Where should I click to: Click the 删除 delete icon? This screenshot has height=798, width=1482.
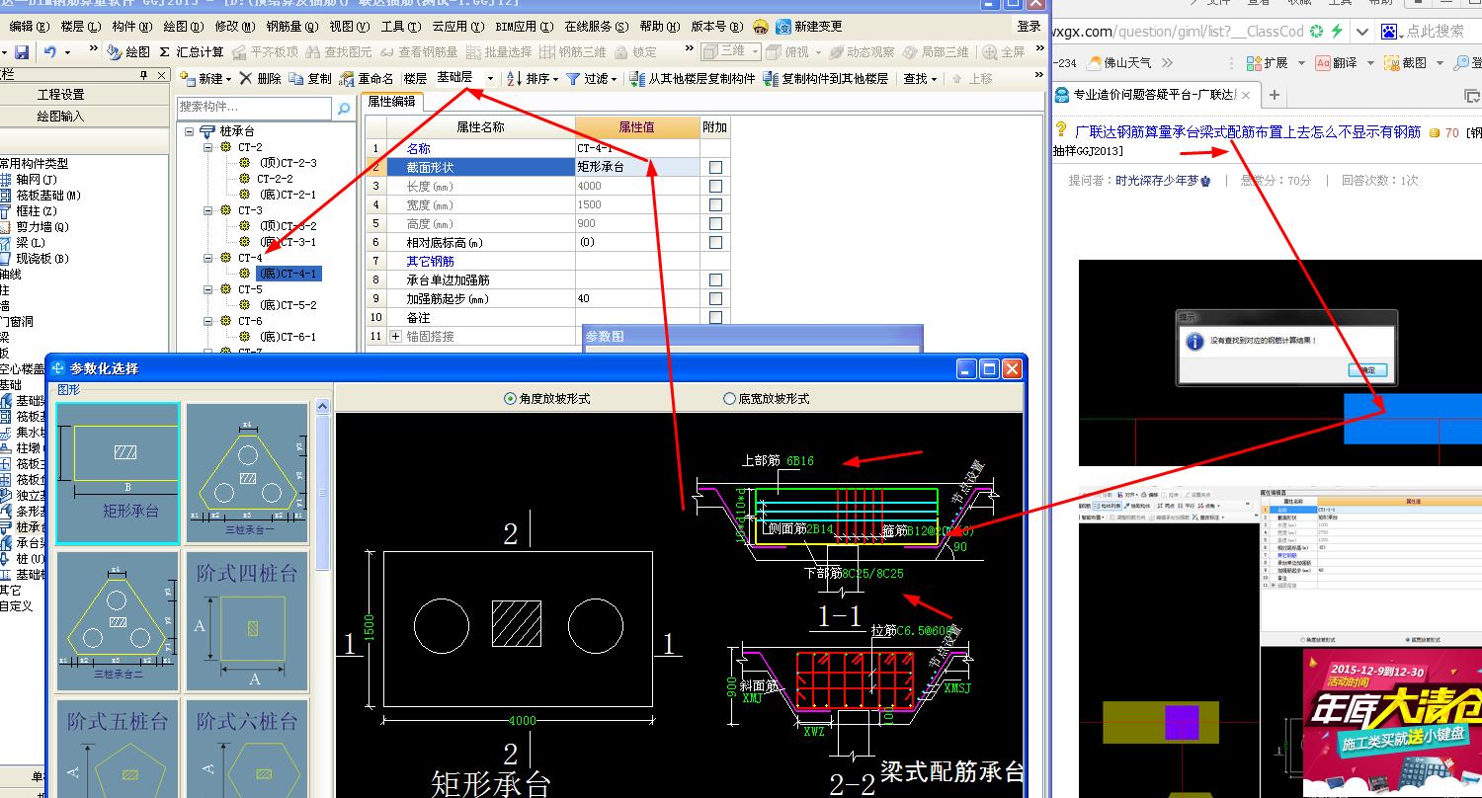click(x=246, y=78)
